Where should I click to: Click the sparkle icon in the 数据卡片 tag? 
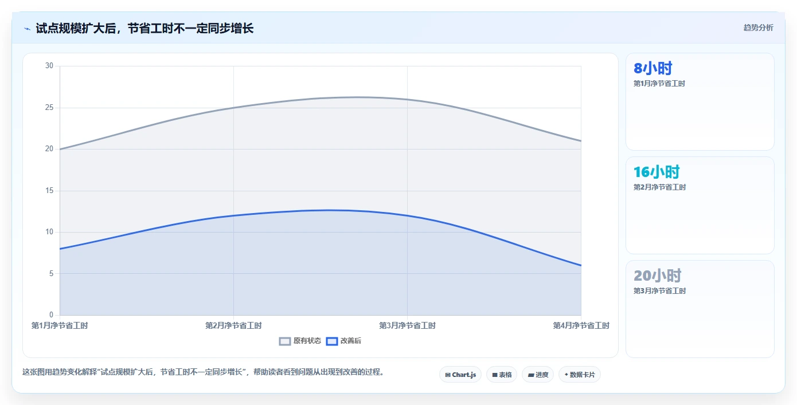coord(567,375)
